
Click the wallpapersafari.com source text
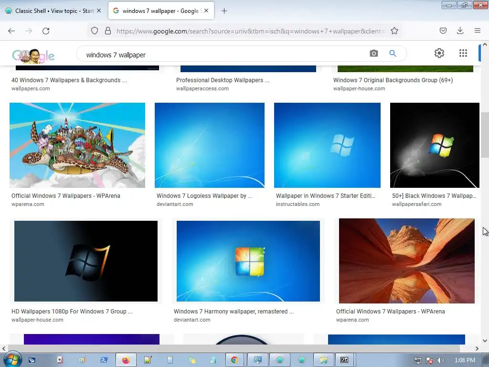(416, 204)
